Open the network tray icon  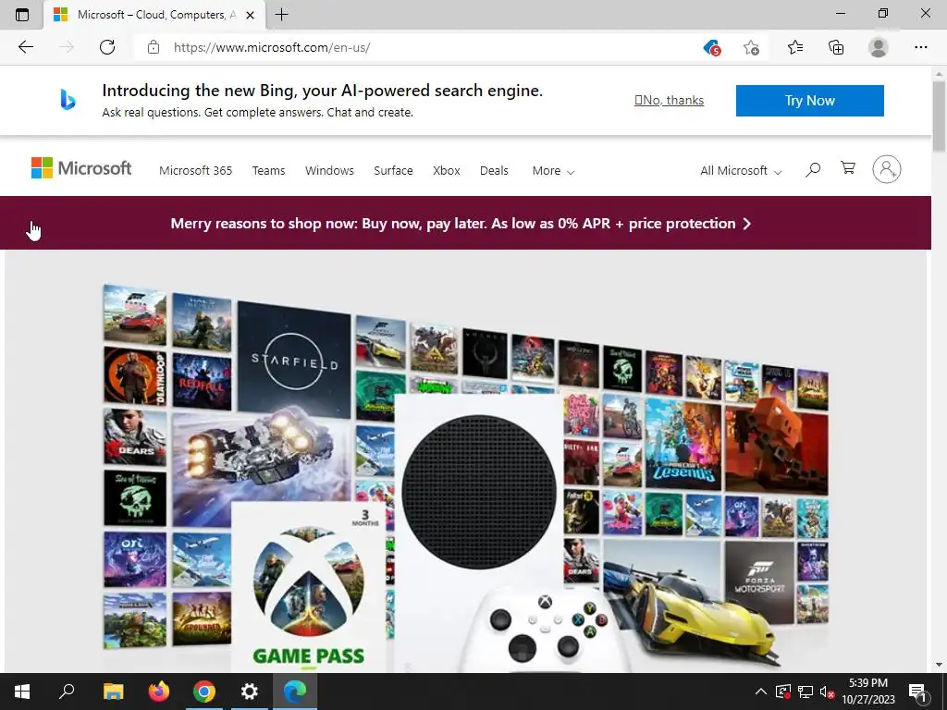(806, 692)
